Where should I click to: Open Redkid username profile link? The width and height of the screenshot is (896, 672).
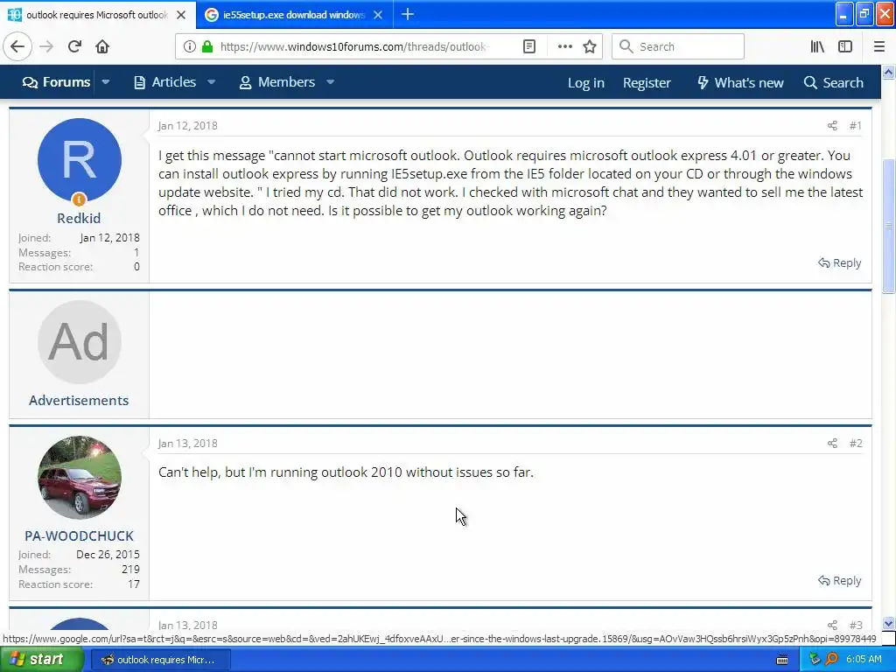tap(79, 218)
